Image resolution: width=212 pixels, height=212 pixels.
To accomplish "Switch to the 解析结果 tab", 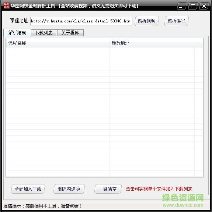I will click(x=17, y=33).
